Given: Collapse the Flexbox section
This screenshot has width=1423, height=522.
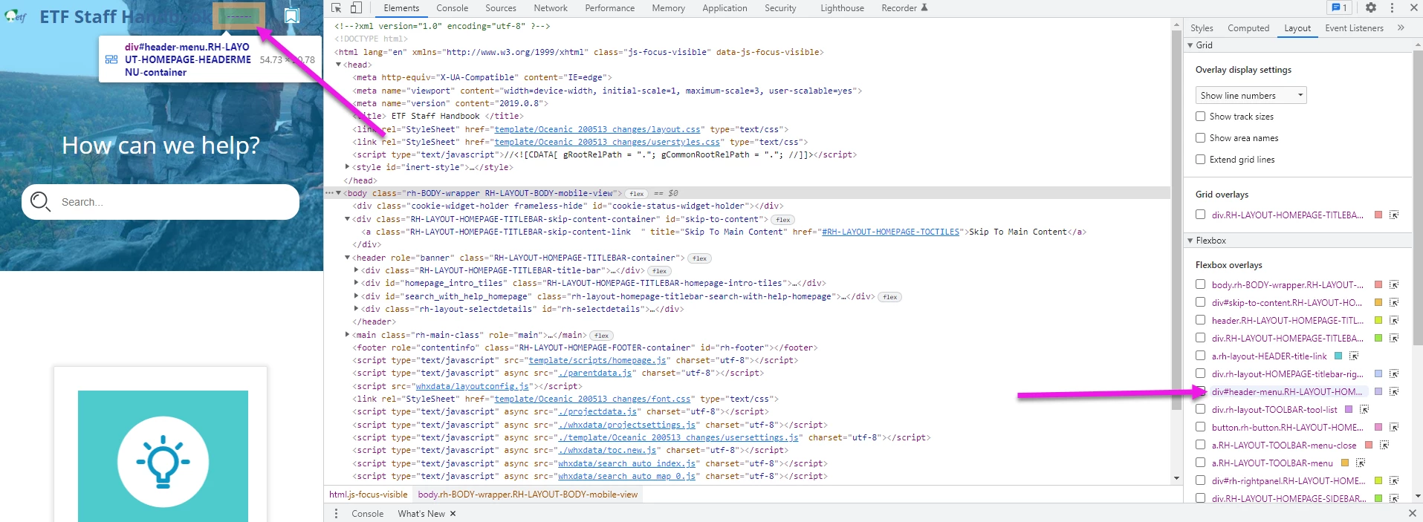Looking at the screenshot, I should (x=1190, y=241).
